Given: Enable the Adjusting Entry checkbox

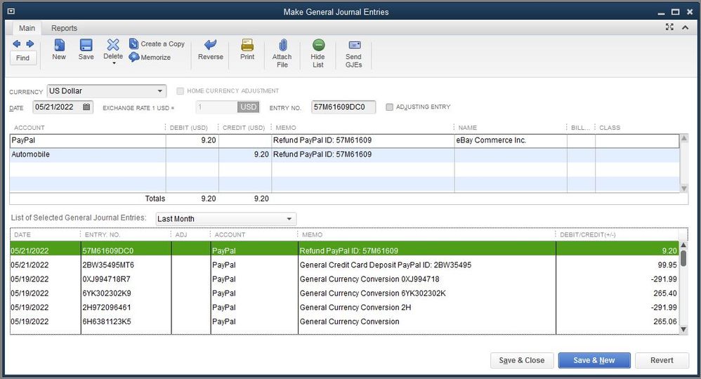Looking at the screenshot, I should (x=390, y=107).
